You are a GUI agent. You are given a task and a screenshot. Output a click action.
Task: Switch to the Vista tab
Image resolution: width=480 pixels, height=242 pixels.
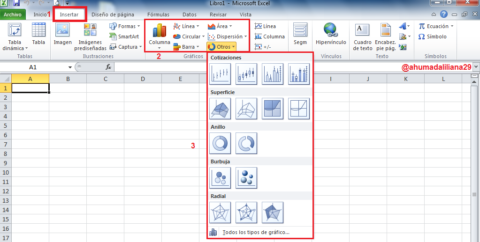(x=245, y=15)
